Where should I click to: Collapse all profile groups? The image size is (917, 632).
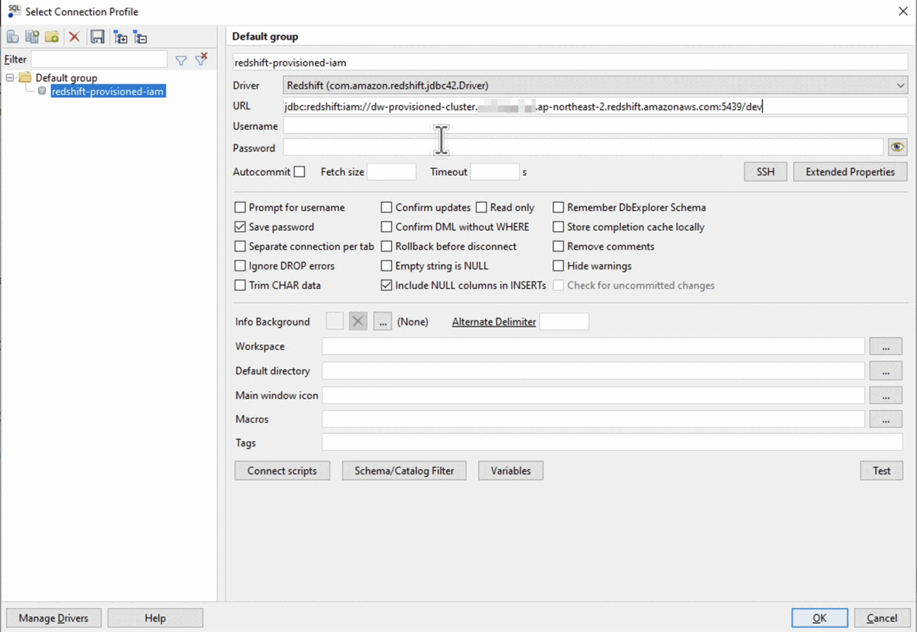click(140, 37)
